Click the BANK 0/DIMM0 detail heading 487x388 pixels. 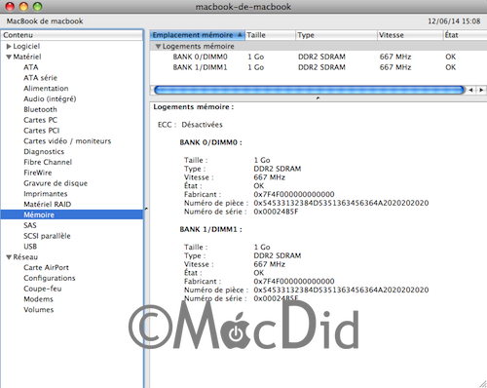[210, 142]
